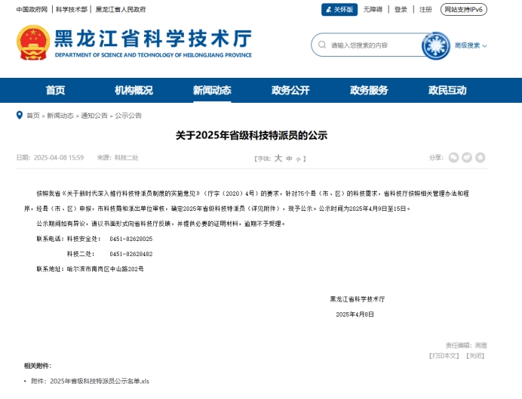This screenshot has width=522, height=399.
Task: Open the 新闻动态 navigation tab
Action: coord(212,91)
